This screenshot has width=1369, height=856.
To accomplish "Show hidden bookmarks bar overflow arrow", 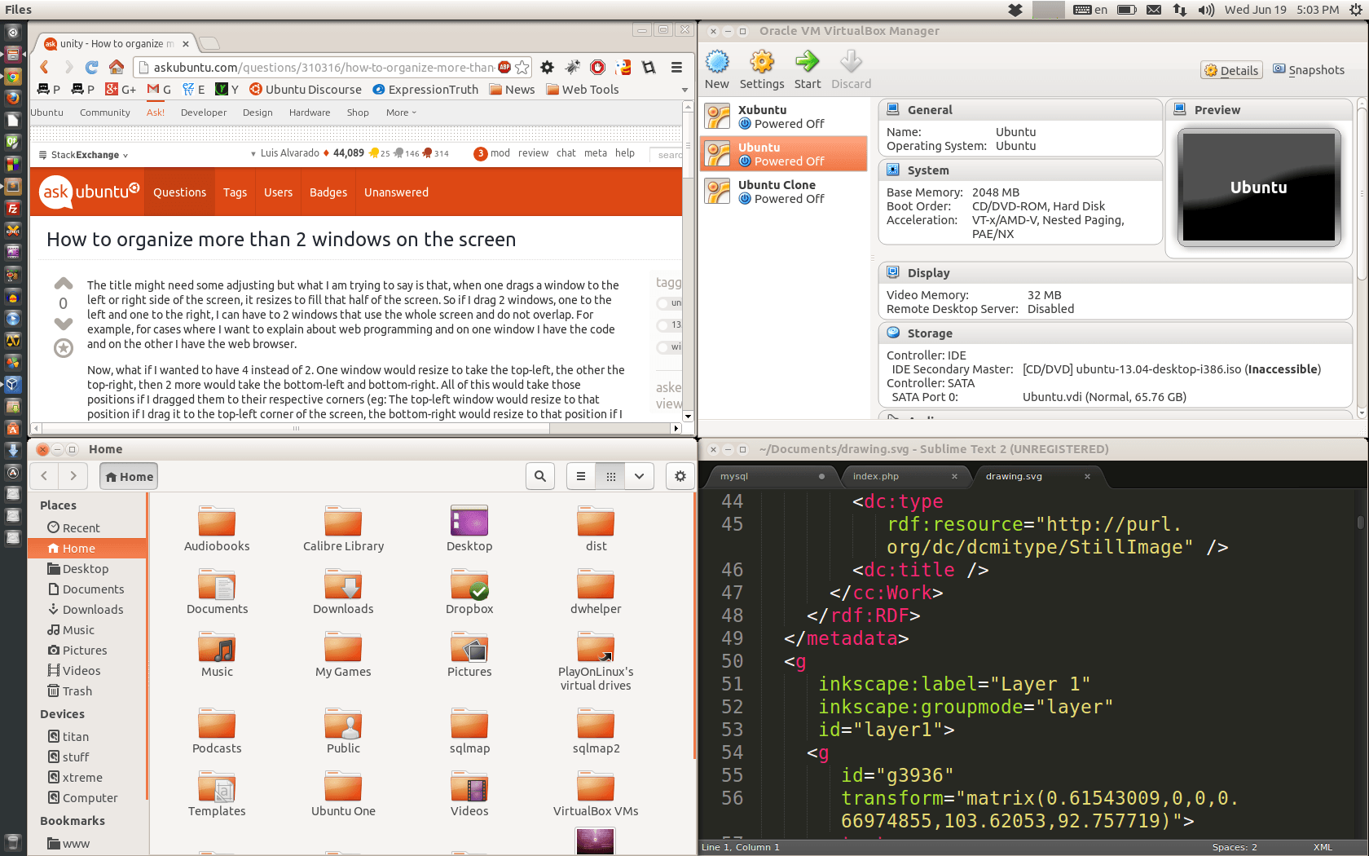I will (684, 90).
